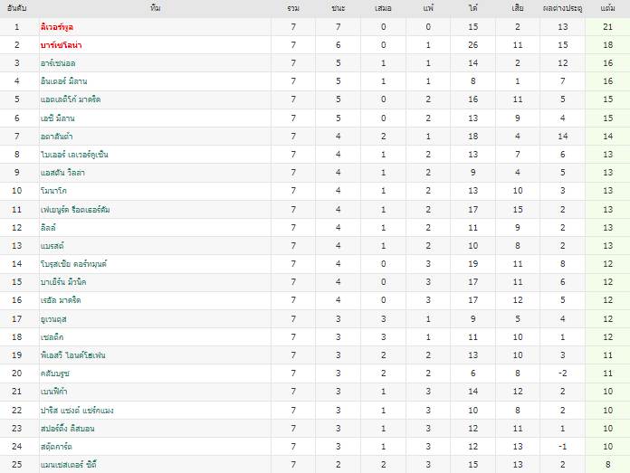Open the โมนาโก team link

[53, 190]
